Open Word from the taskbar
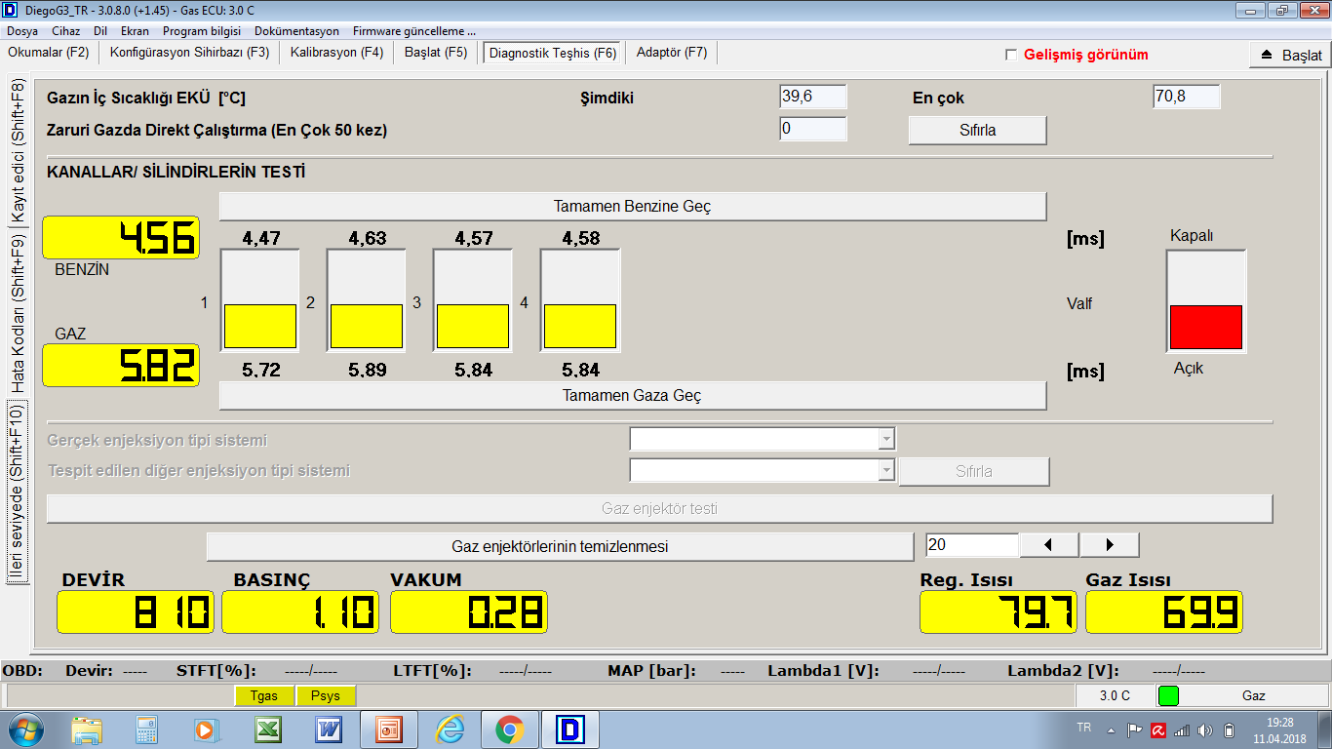This screenshot has height=749, width=1332. click(329, 729)
